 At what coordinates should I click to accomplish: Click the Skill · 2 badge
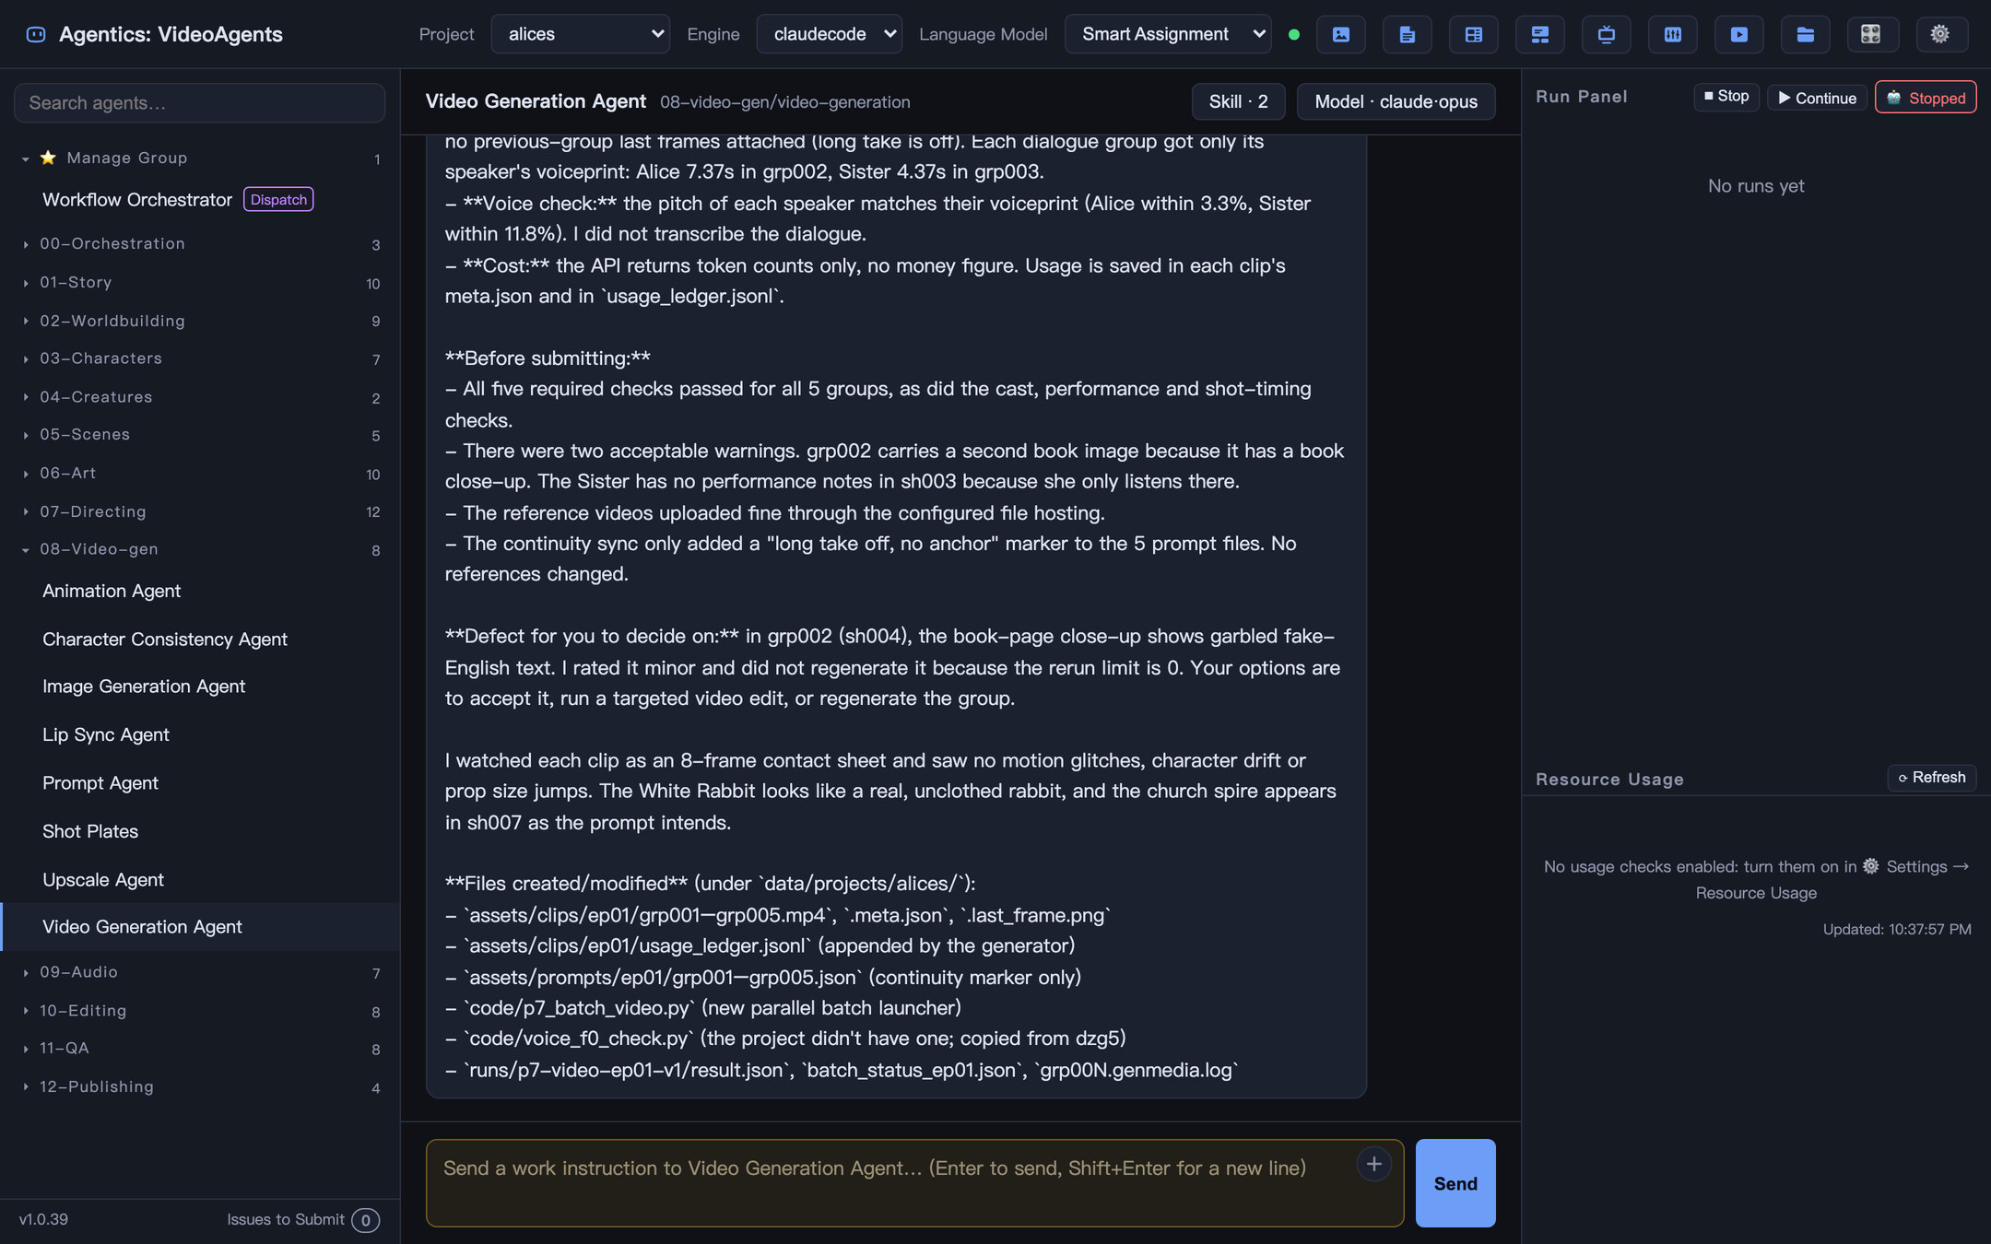tap(1238, 101)
